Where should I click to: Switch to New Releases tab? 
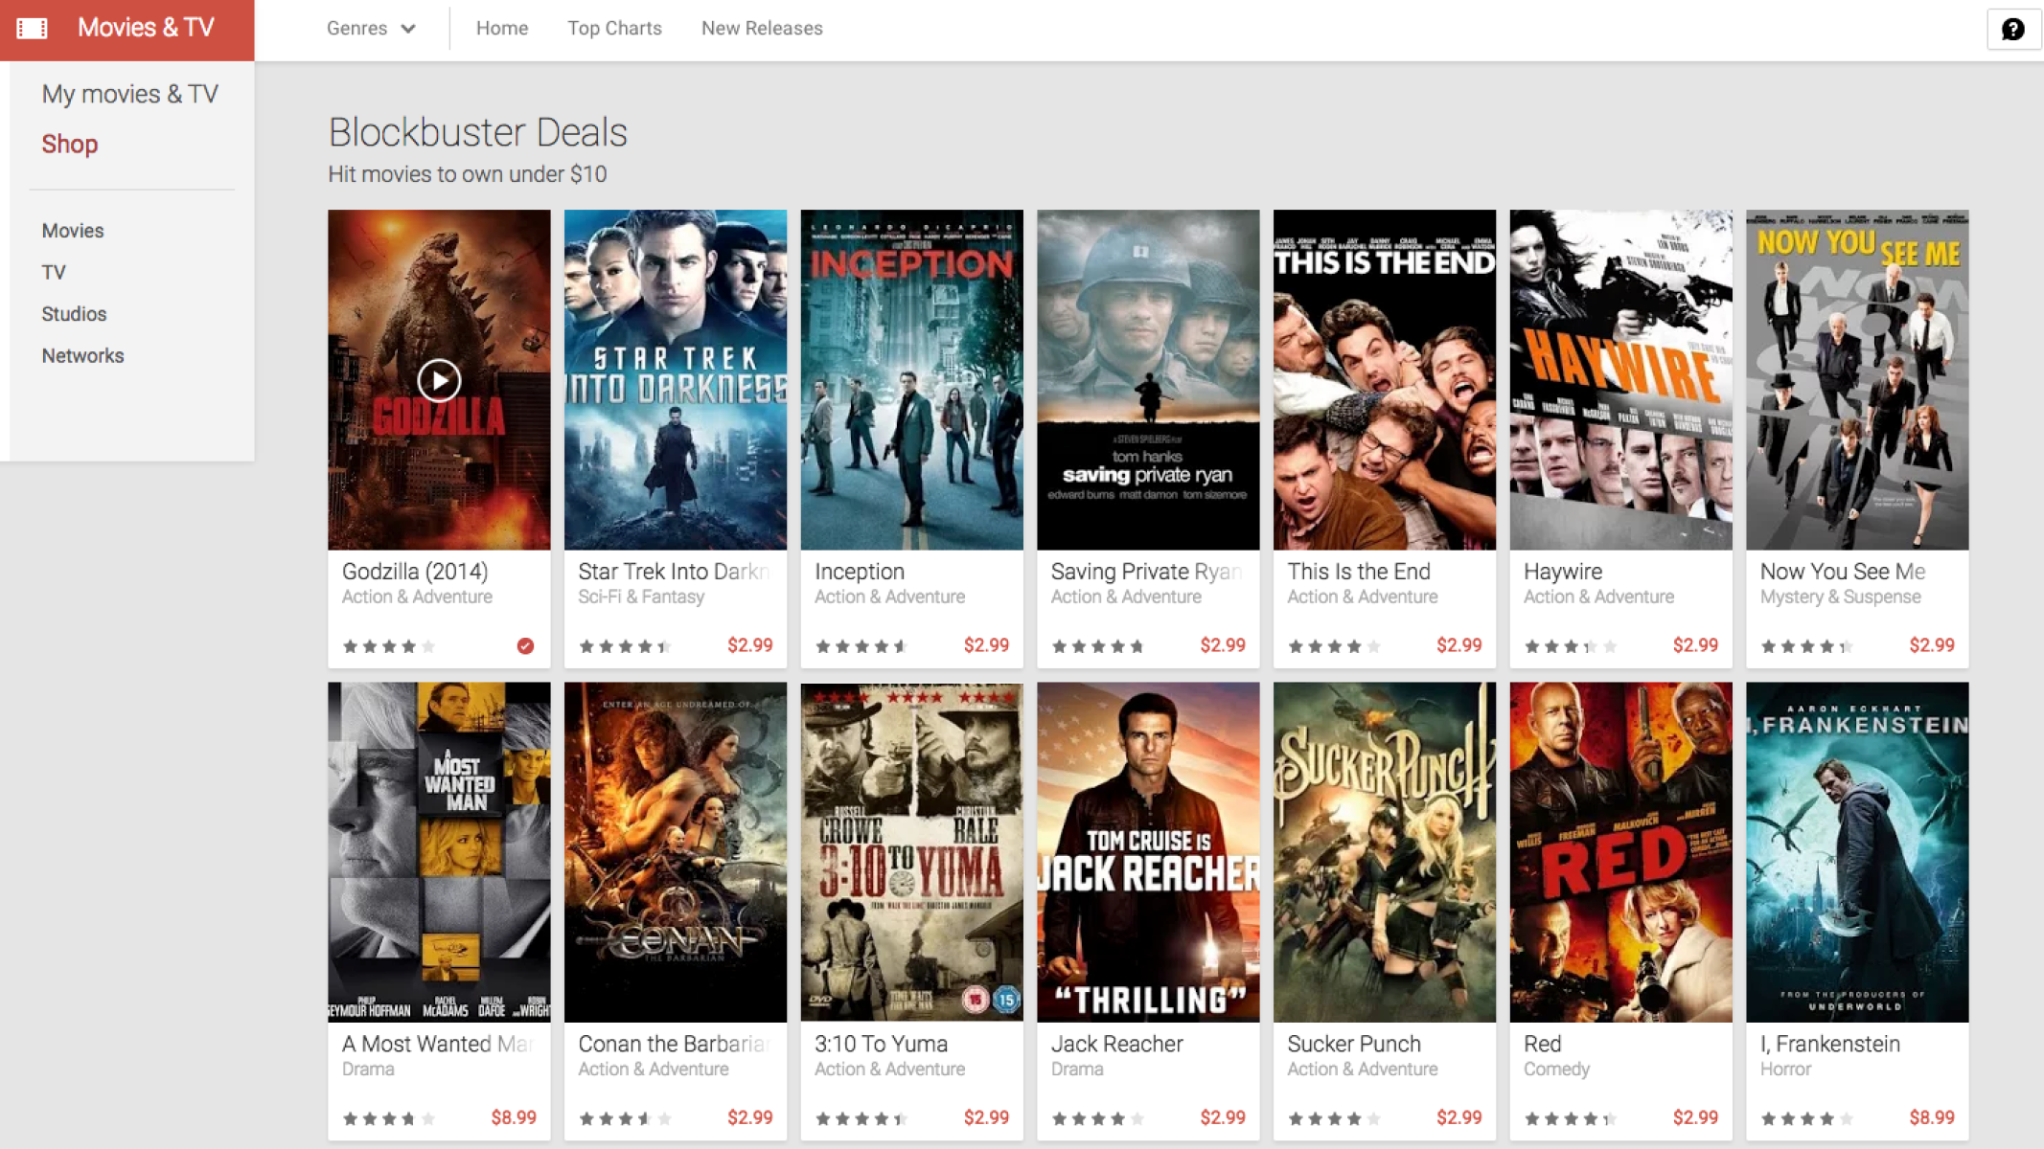[x=762, y=29]
